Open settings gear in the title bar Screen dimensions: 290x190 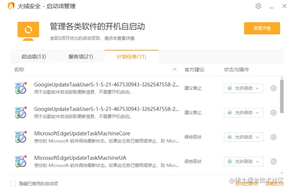coord(258,6)
